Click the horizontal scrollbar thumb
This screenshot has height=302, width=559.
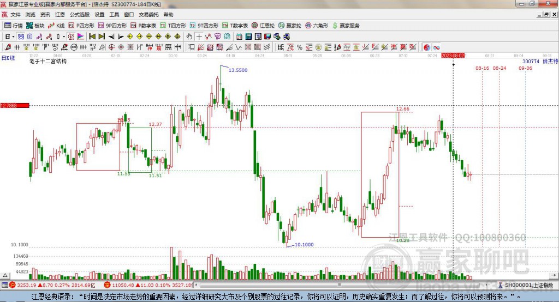click(339, 285)
